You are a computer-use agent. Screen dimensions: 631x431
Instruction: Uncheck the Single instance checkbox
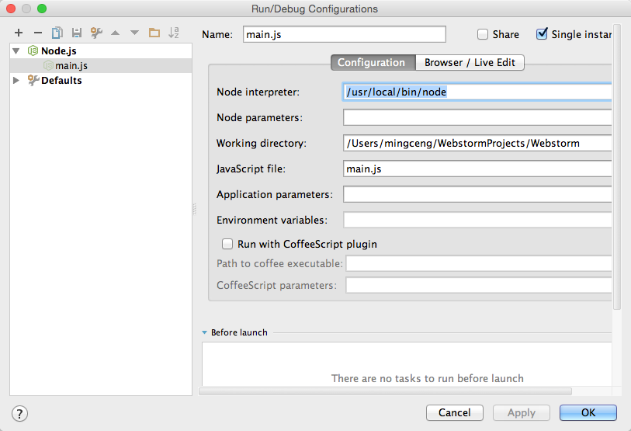click(x=542, y=34)
